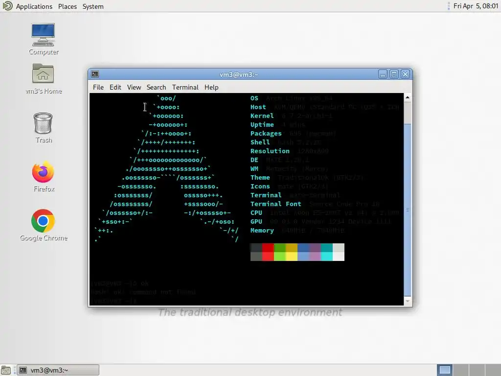This screenshot has height=376, width=501.
Task: Open the terminal File menu
Action: (98, 87)
